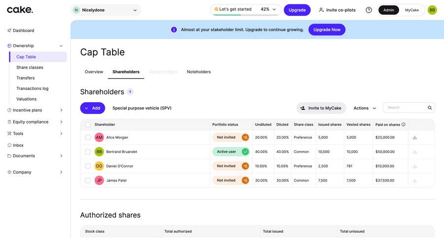Open the BB user avatar menu

coord(432,10)
